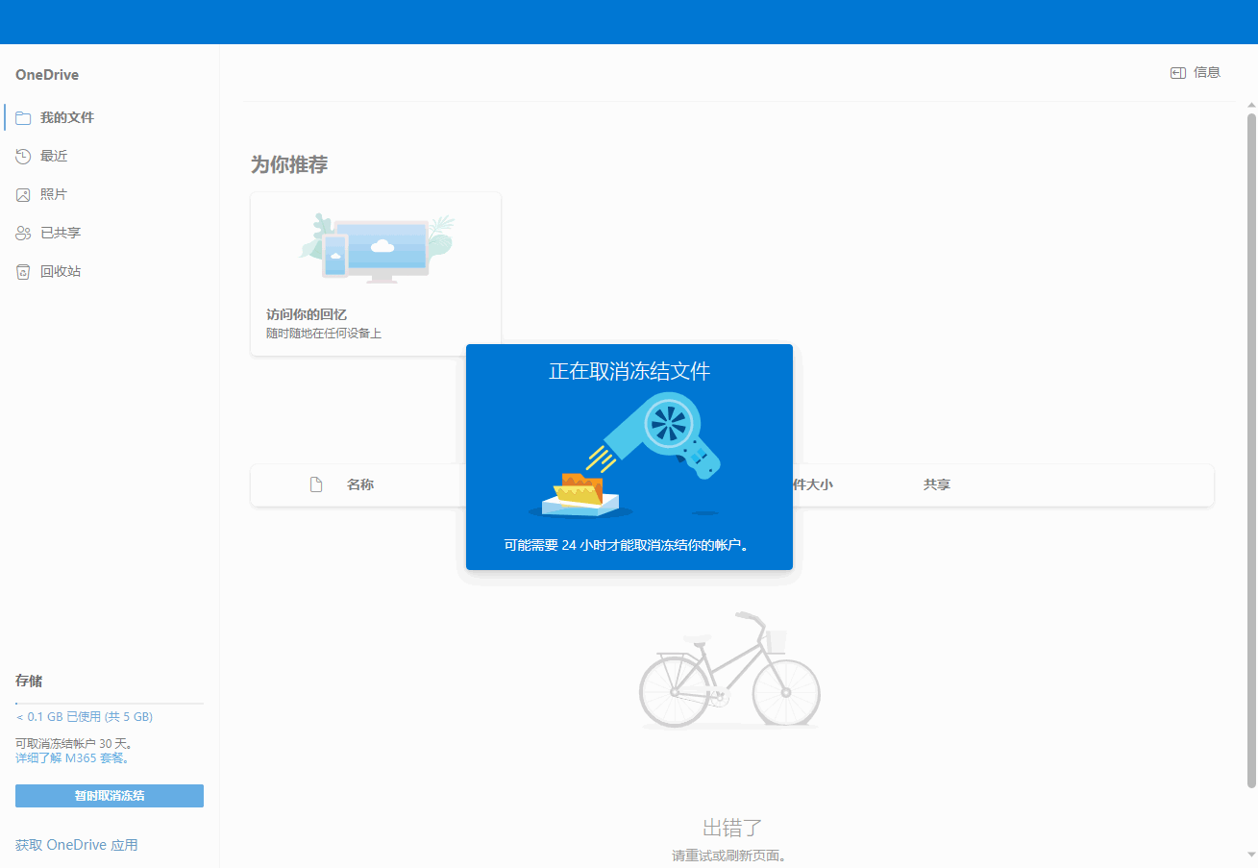The height and width of the screenshot is (868, 1258).
Task: Click the 照片 picture icon in sidebar
Action: [23, 195]
